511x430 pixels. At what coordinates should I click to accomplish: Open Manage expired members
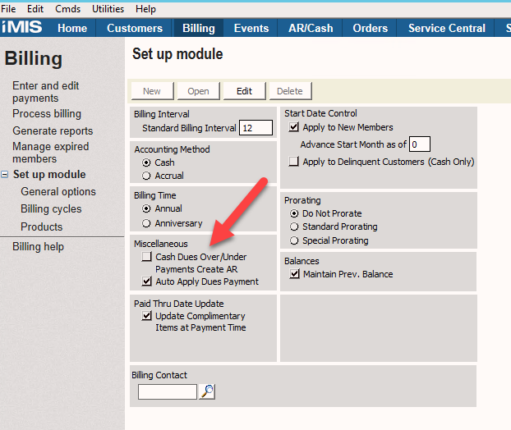coord(50,153)
